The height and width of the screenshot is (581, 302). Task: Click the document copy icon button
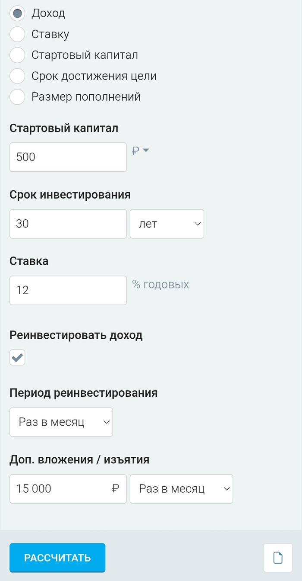tap(278, 558)
